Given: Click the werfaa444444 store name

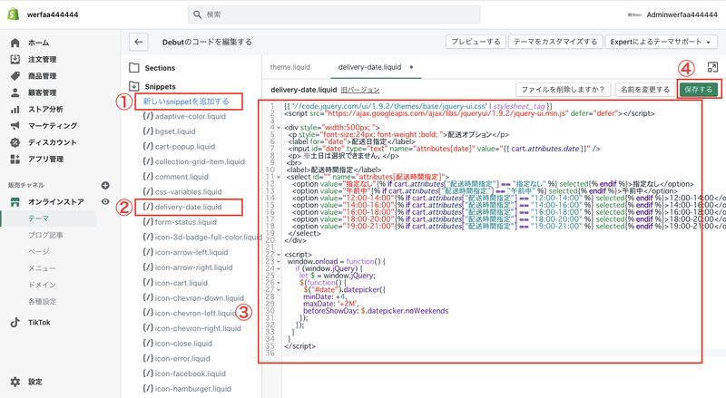Looking at the screenshot, I should click(53, 15).
